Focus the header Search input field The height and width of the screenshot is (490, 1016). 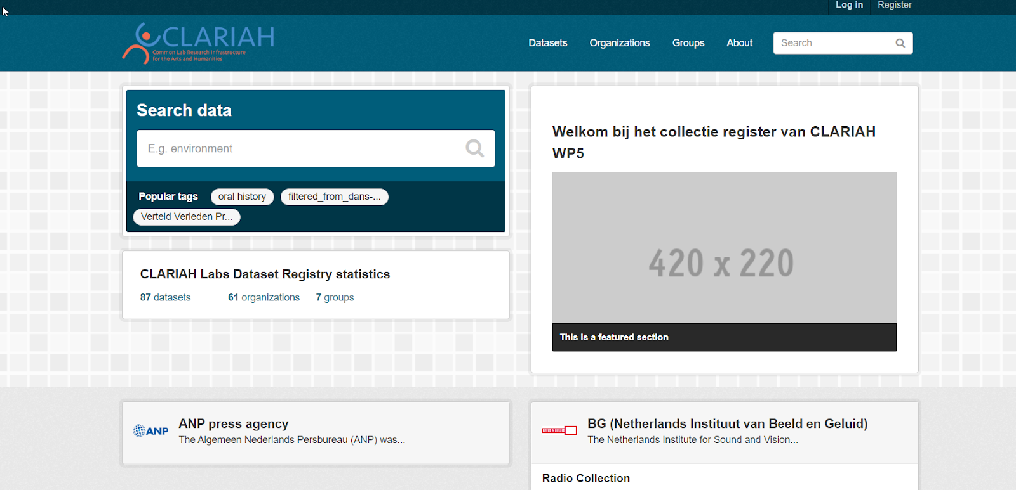click(x=832, y=43)
